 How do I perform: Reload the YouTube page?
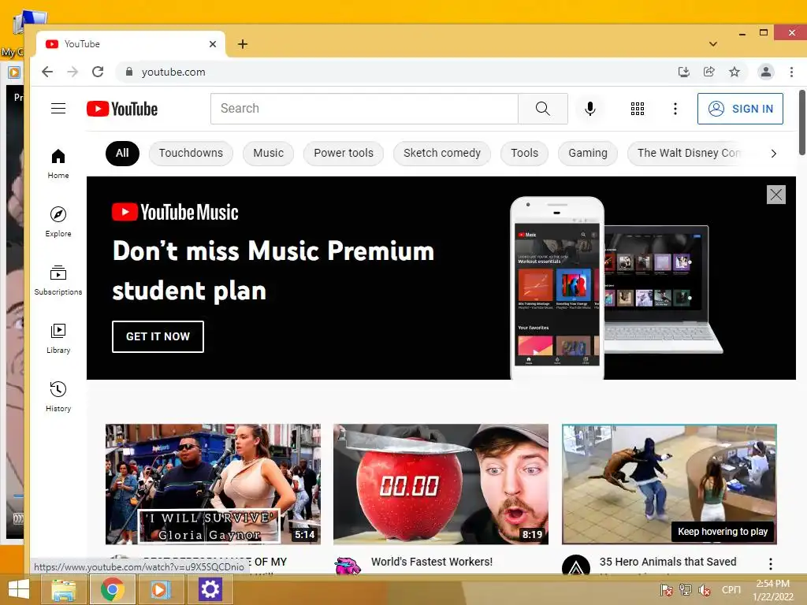click(x=98, y=72)
